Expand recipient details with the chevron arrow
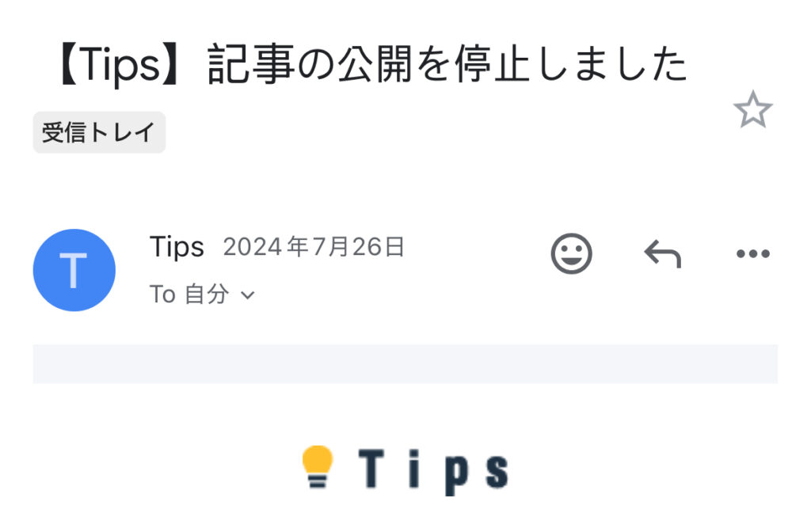The height and width of the screenshot is (517, 811). 248,295
